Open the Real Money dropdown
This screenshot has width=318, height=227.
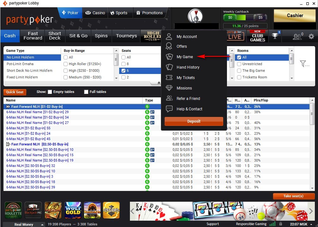pos(24,224)
